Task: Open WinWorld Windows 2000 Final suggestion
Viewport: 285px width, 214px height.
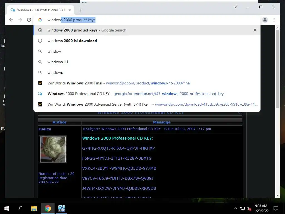Action: pos(147,83)
